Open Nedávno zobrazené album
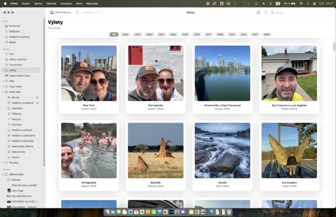The image size is (336, 217). 23,136
